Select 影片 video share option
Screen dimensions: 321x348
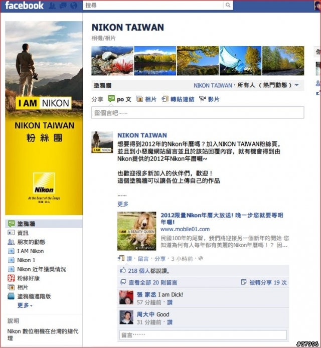pos(209,99)
